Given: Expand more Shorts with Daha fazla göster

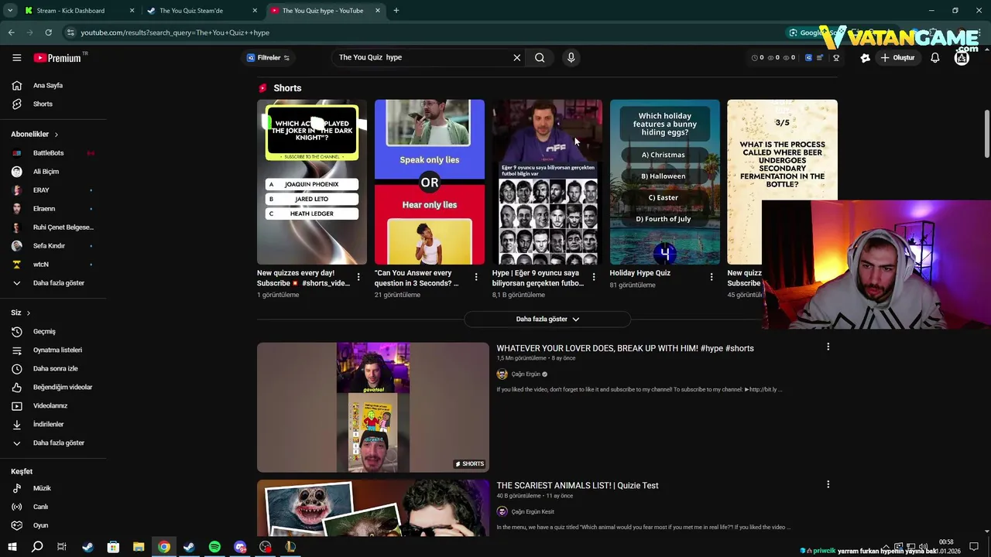Looking at the screenshot, I should pos(547,319).
